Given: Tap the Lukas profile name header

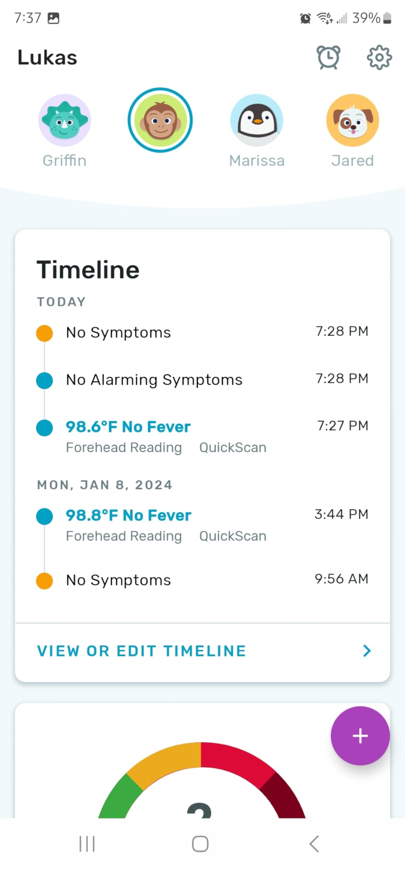Looking at the screenshot, I should pos(47,58).
